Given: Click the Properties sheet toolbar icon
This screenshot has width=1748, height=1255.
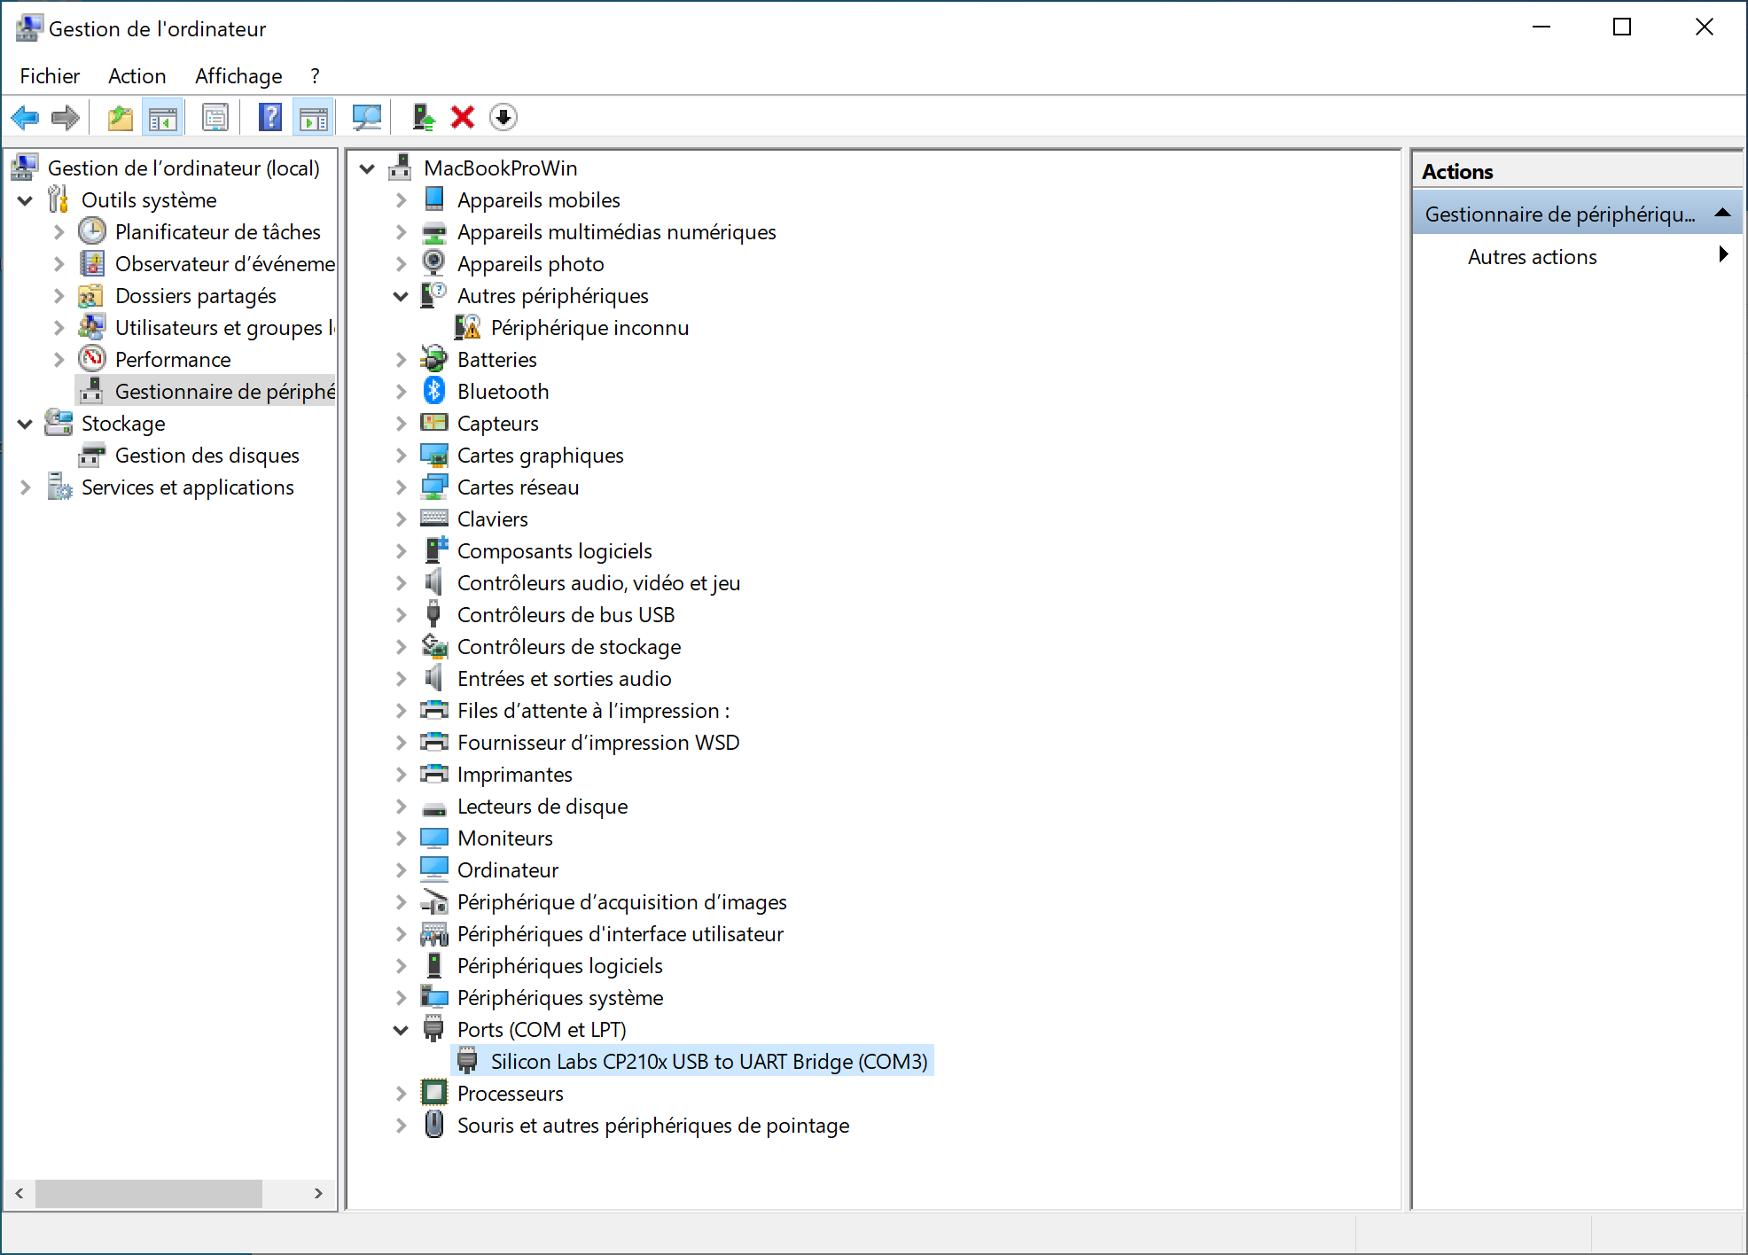Looking at the screenshot, I should 215,117.
